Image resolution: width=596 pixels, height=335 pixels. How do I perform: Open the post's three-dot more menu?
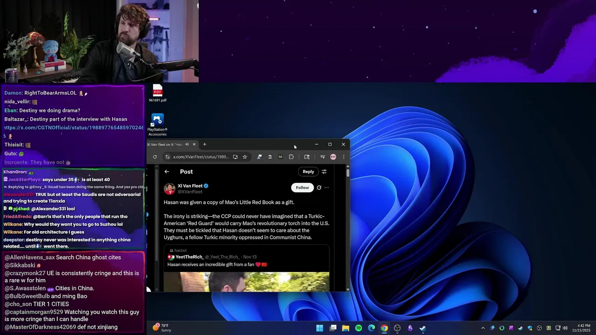point(326,188)
